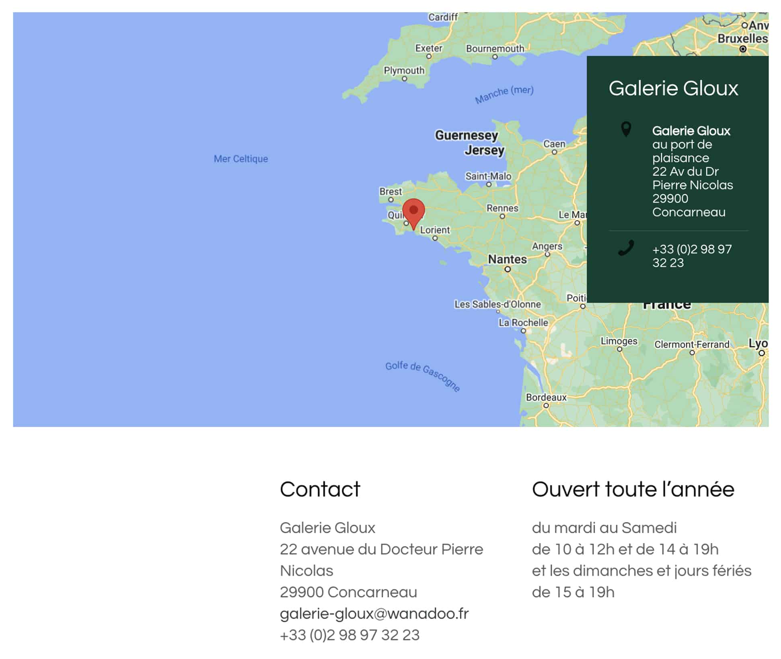781x659 pixels.
Task: Click the bold Galerie Gloux address title
Action: pos(691,131)
